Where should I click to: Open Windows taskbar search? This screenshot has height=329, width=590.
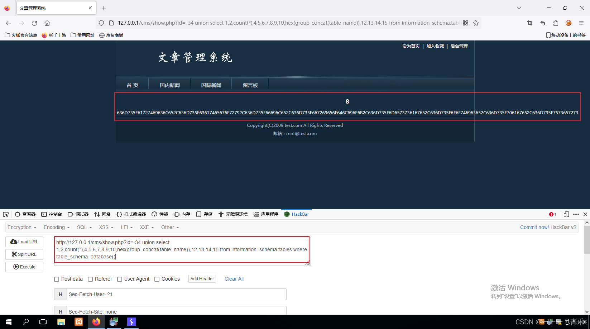[x=26, y=322]
